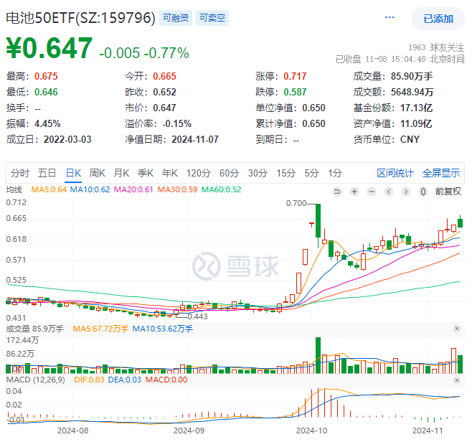472x442 pixels.
Task: Click the candlestick style icon
Action: coord(423,192)
